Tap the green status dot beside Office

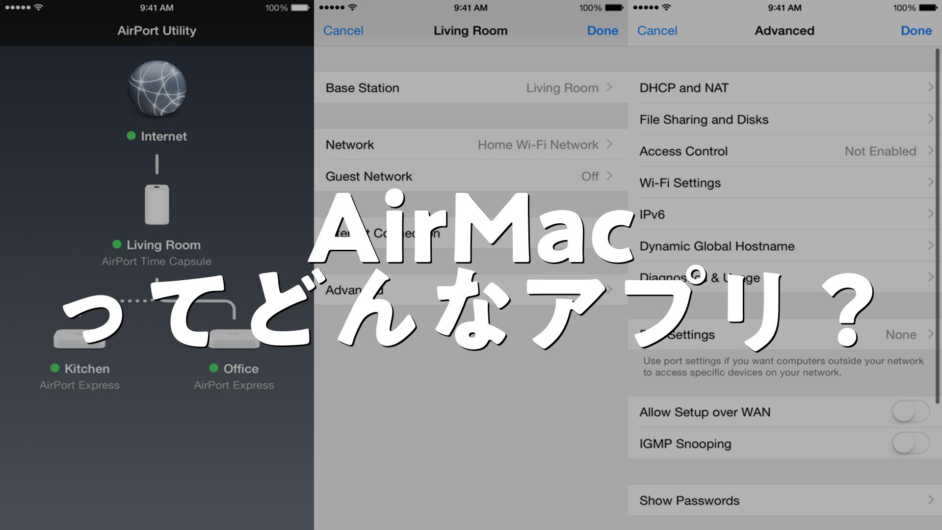[x=213, y=368]
